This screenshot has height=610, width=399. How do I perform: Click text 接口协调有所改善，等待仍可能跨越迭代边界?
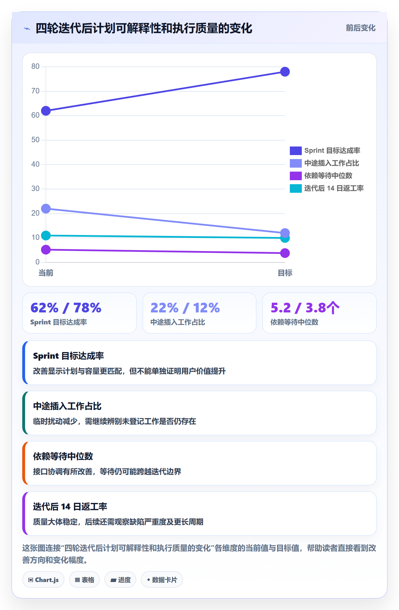pyautogui.click(x=107, y=472)
